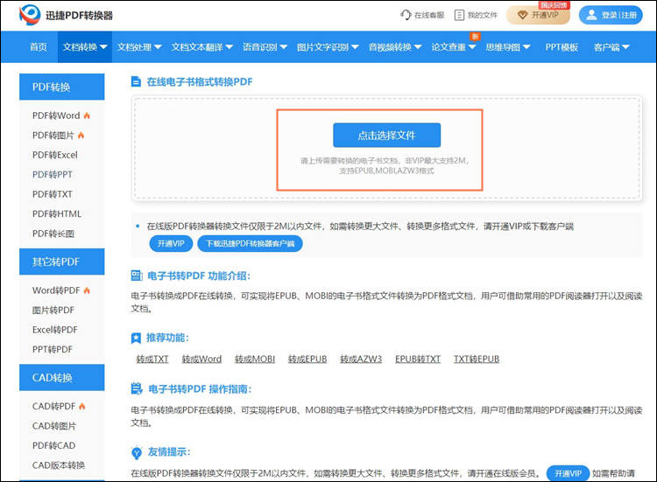
Task: Click the 国庆 promo badge above 开通VIP
Action: [x=554, y=5]
